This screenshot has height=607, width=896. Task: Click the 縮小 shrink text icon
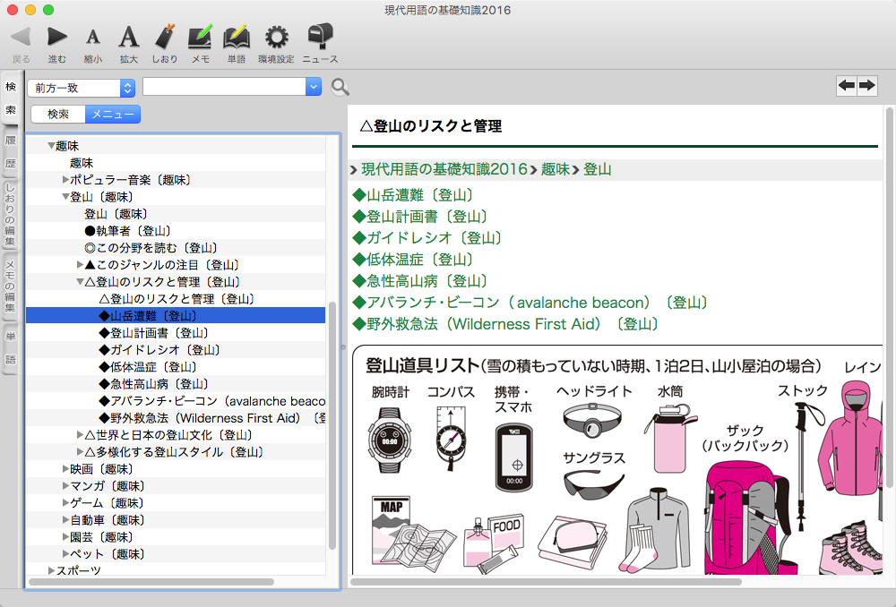click(92, 37)
